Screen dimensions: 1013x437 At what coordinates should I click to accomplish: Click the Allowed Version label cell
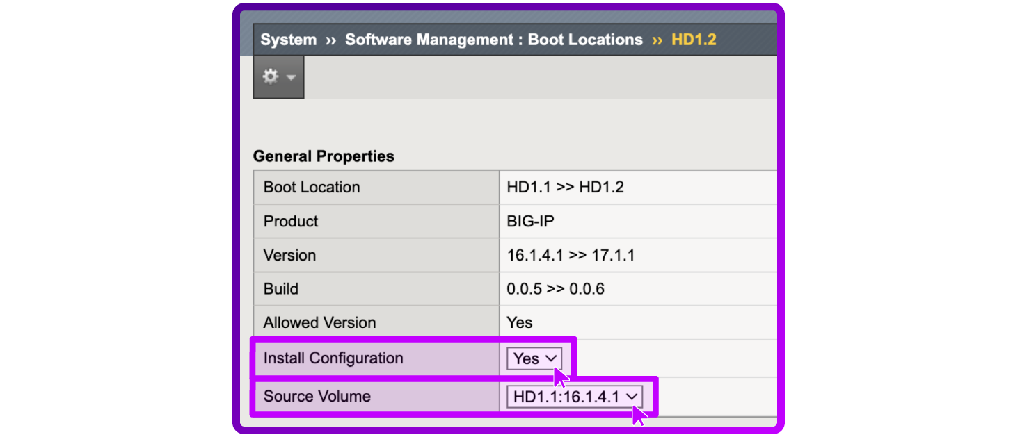point(376,323)
